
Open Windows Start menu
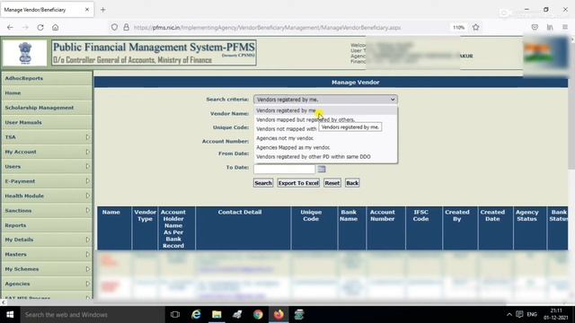pyautogui.click(x=10, y=315)
